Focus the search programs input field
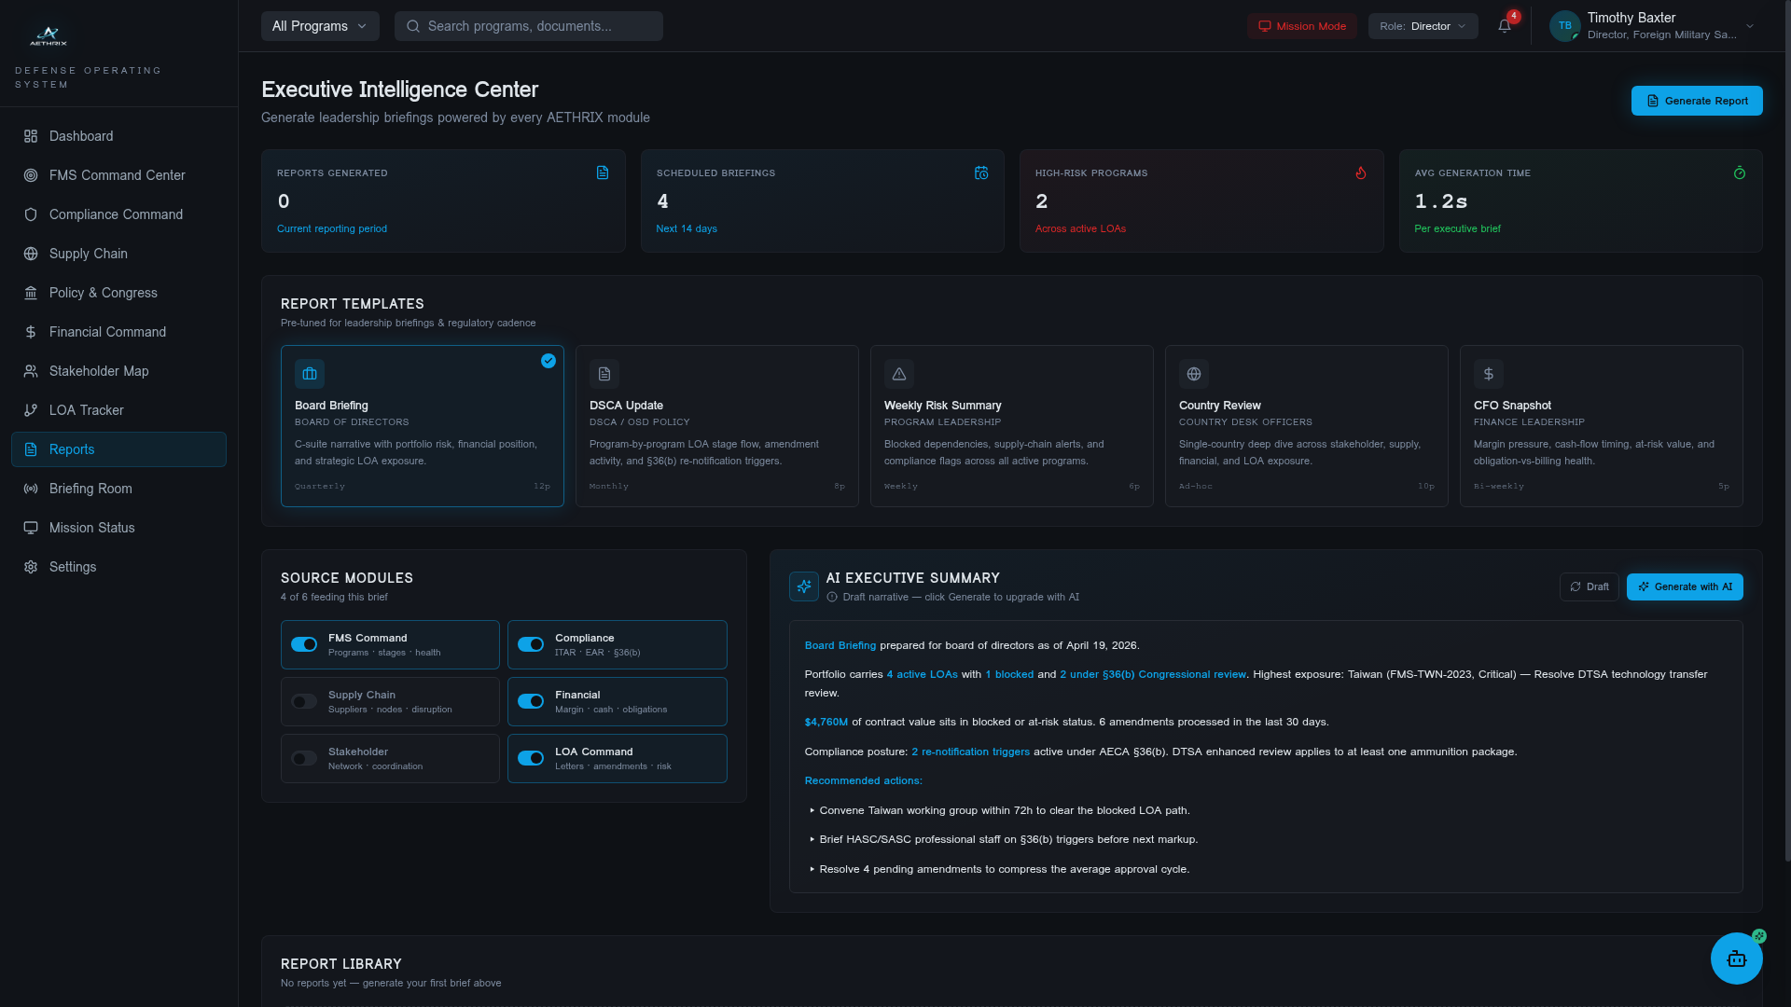1791x1007 pixels. 529,26
